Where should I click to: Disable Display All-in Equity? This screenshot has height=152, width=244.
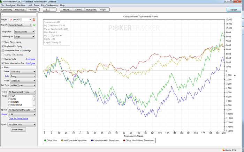coord(3,46)
